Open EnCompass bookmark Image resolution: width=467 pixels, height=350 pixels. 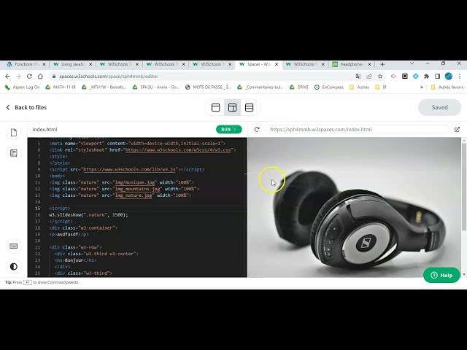329,87
